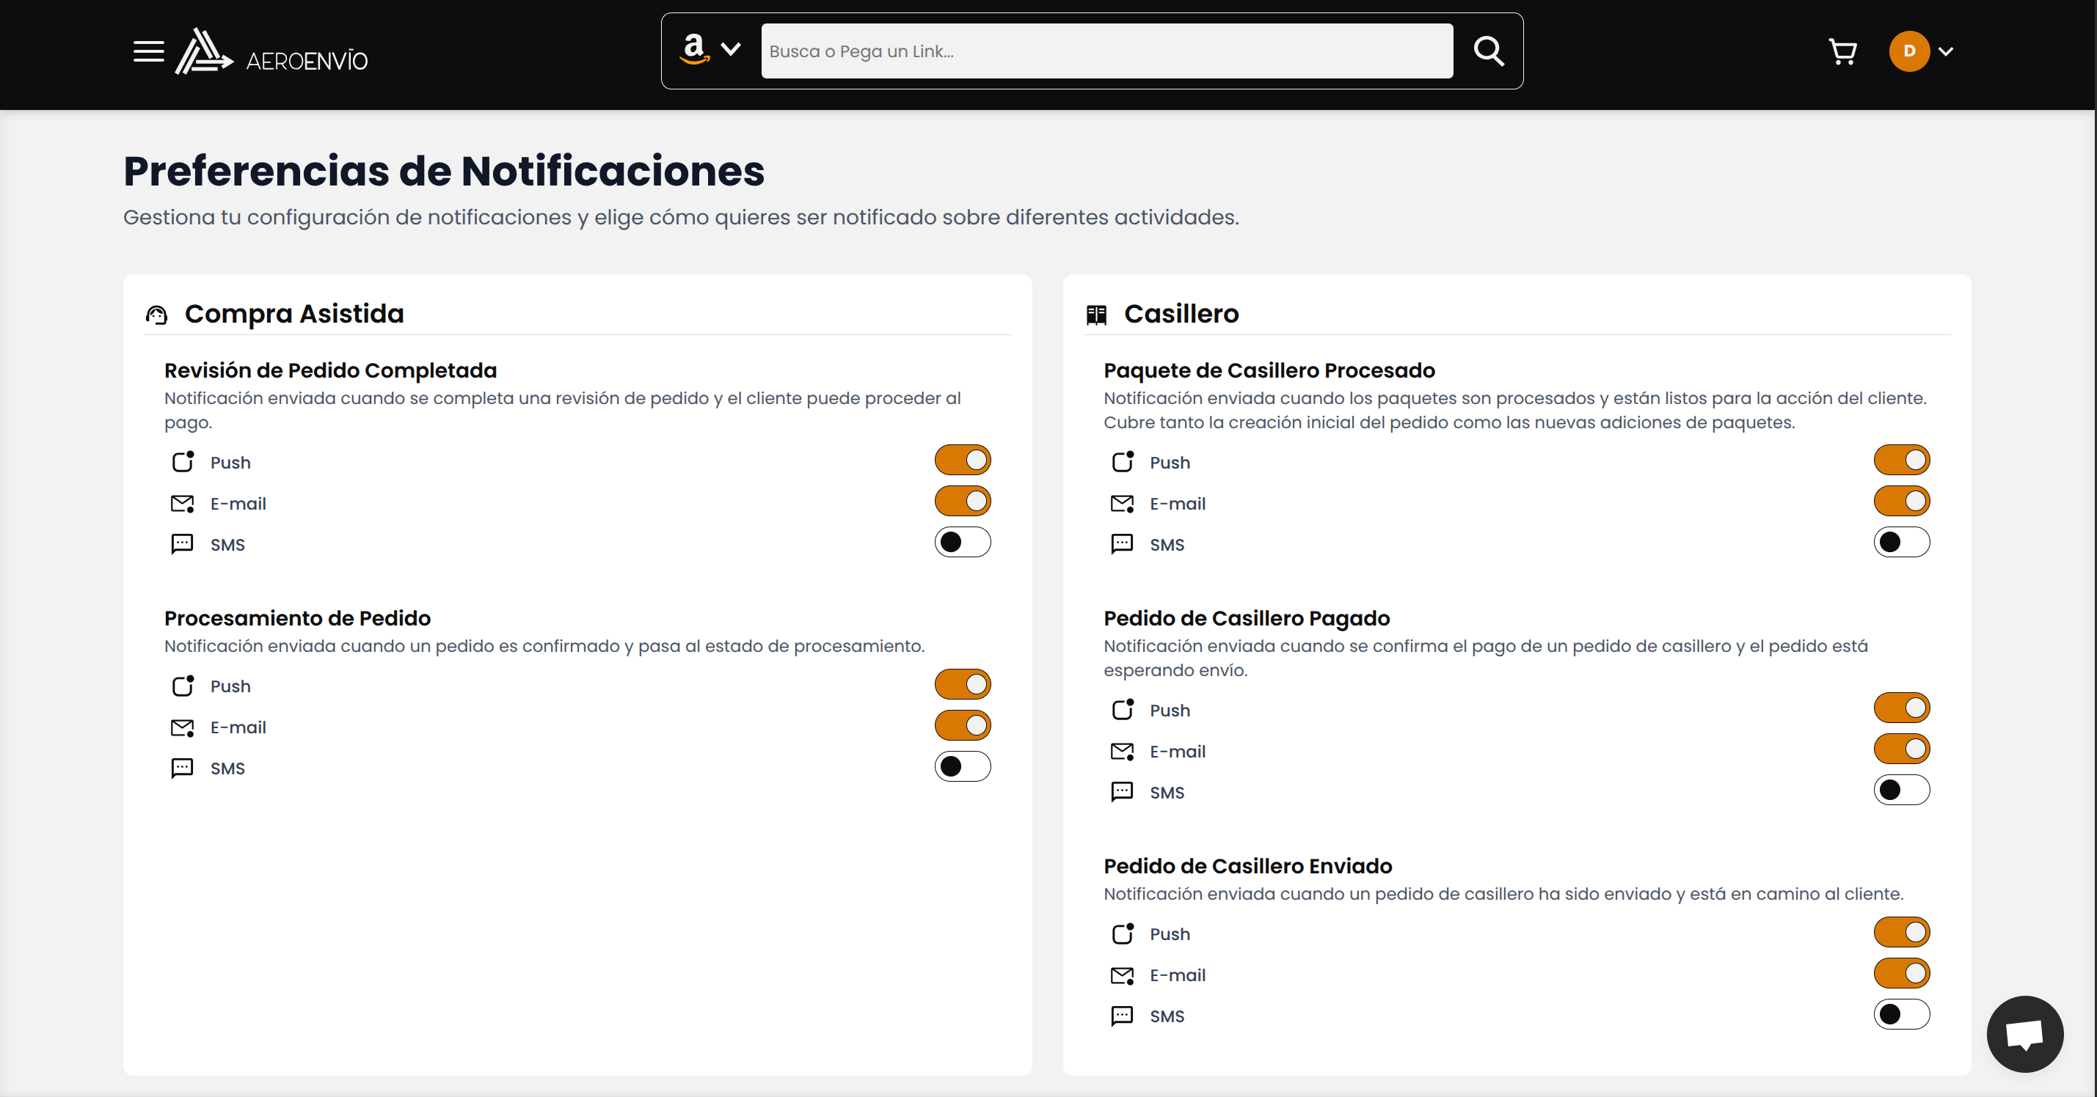Image resolution: width=2097 pixels, height=1097 pixels.
Task: Click the Push icon under Pedido de Casillero Pagado
Action: (x=1122, y=710)
